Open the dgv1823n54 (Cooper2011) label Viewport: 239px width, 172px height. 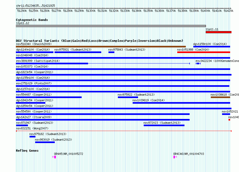35,72
